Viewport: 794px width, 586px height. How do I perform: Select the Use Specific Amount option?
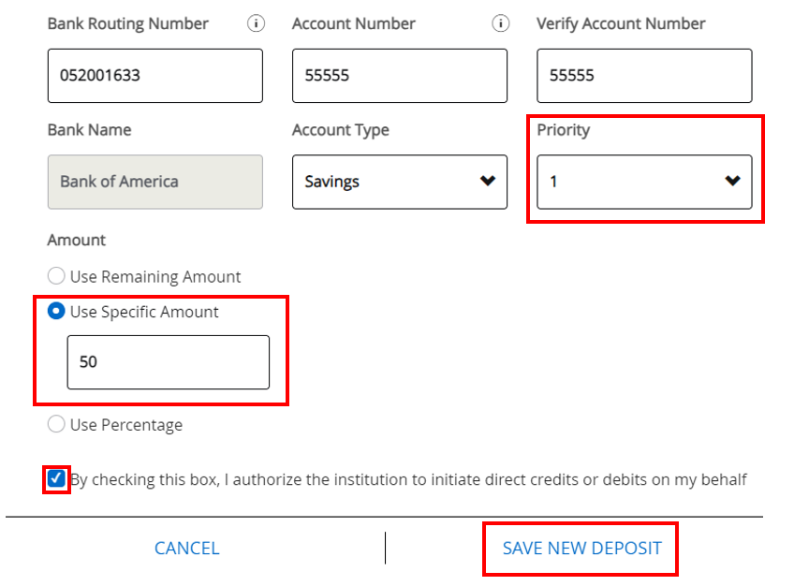point(55,312)
